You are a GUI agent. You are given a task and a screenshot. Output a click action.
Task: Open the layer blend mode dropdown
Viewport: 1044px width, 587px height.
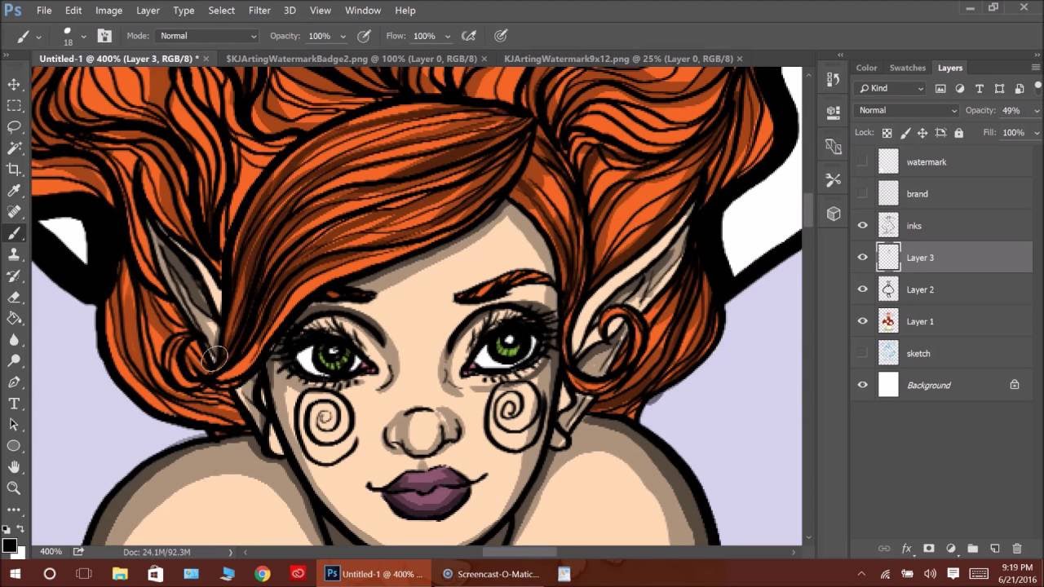[906, 110]
